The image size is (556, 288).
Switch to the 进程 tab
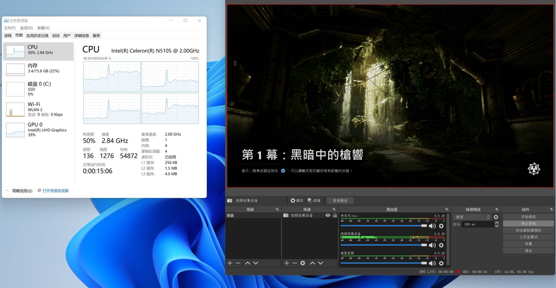tap(8, 36)
